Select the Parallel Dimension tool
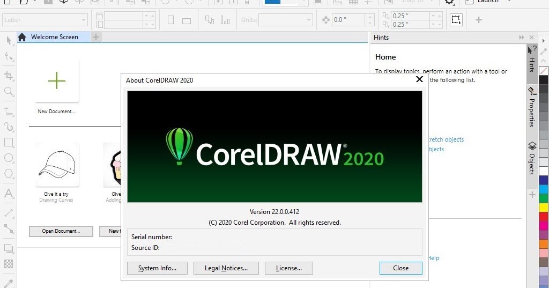The image size is (549, 288). (9, 213)
